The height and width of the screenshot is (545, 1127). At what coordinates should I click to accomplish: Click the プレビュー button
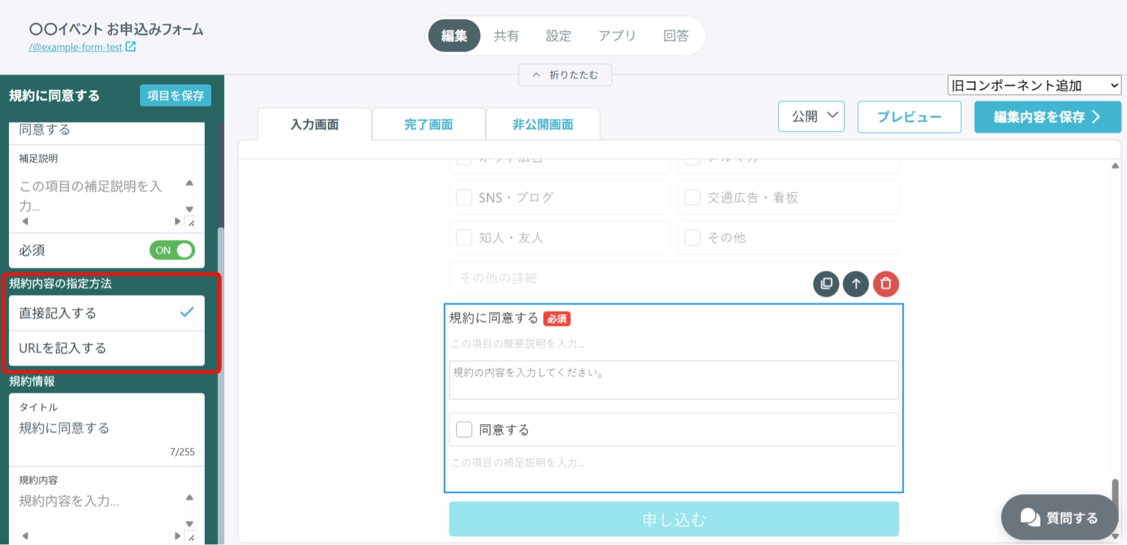[x=909, y=117]
